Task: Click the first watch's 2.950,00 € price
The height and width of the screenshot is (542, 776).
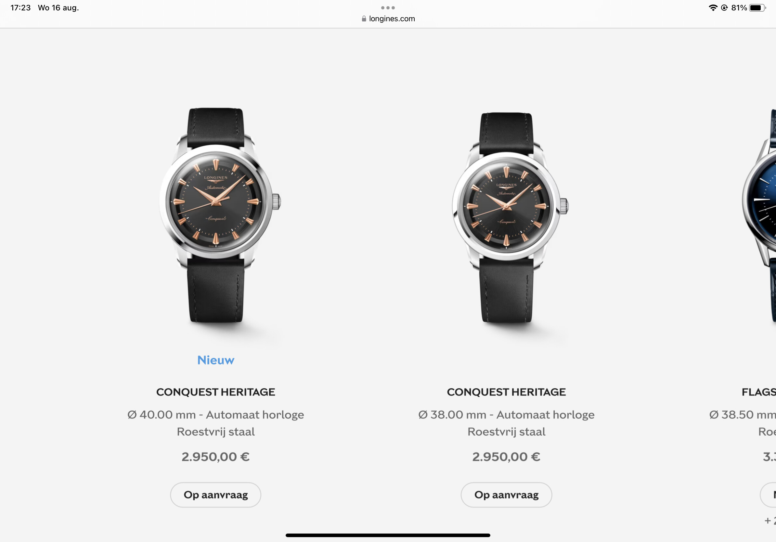Action: 216,457
